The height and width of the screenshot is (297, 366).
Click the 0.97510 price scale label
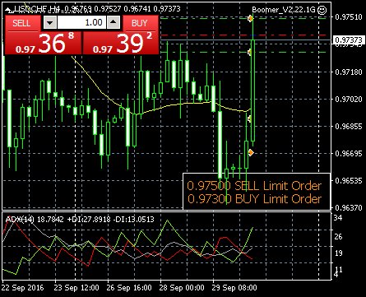349,17
